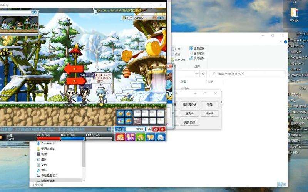Click the navigation pane scrollbar down arrow
308x192 pixels.
[84, 180]
